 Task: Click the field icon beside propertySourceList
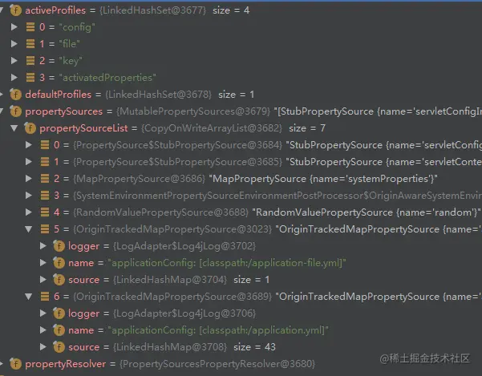[x=30, y=128]
